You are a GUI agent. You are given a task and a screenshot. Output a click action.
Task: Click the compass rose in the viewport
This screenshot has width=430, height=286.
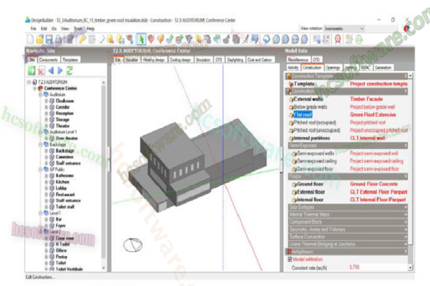click(x=133, y=245)
